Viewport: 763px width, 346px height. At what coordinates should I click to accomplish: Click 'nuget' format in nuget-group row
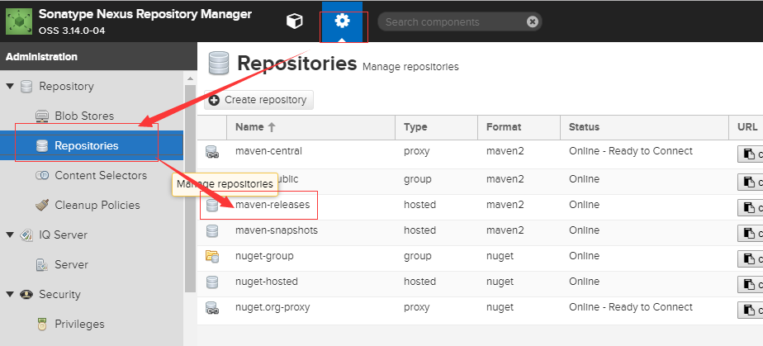[x=500, y=256]
